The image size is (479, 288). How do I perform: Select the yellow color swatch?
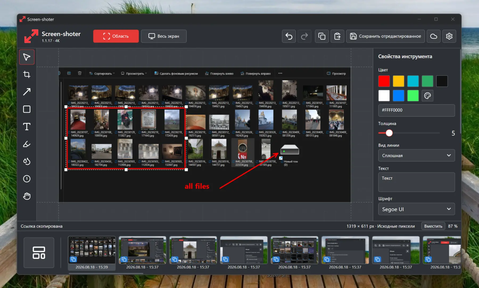[398, 81]
